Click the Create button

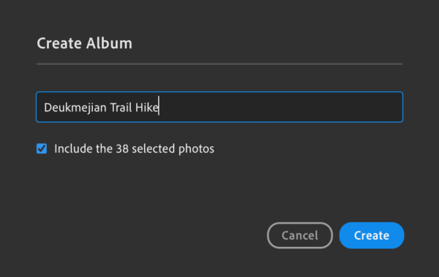[372, 235]
